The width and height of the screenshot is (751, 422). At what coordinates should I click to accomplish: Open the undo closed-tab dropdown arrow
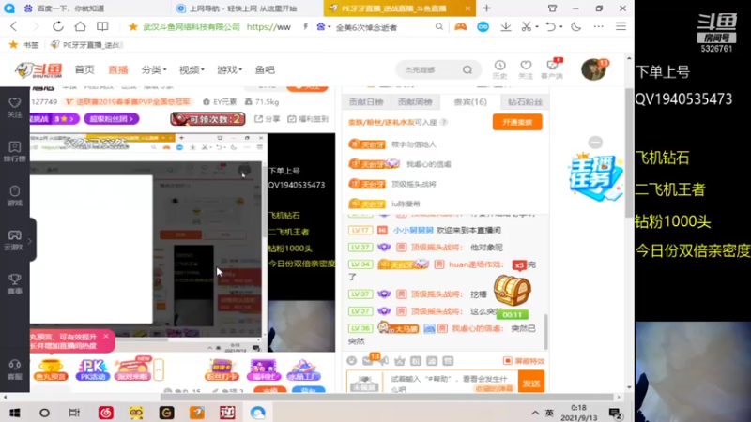click(560, 27)
